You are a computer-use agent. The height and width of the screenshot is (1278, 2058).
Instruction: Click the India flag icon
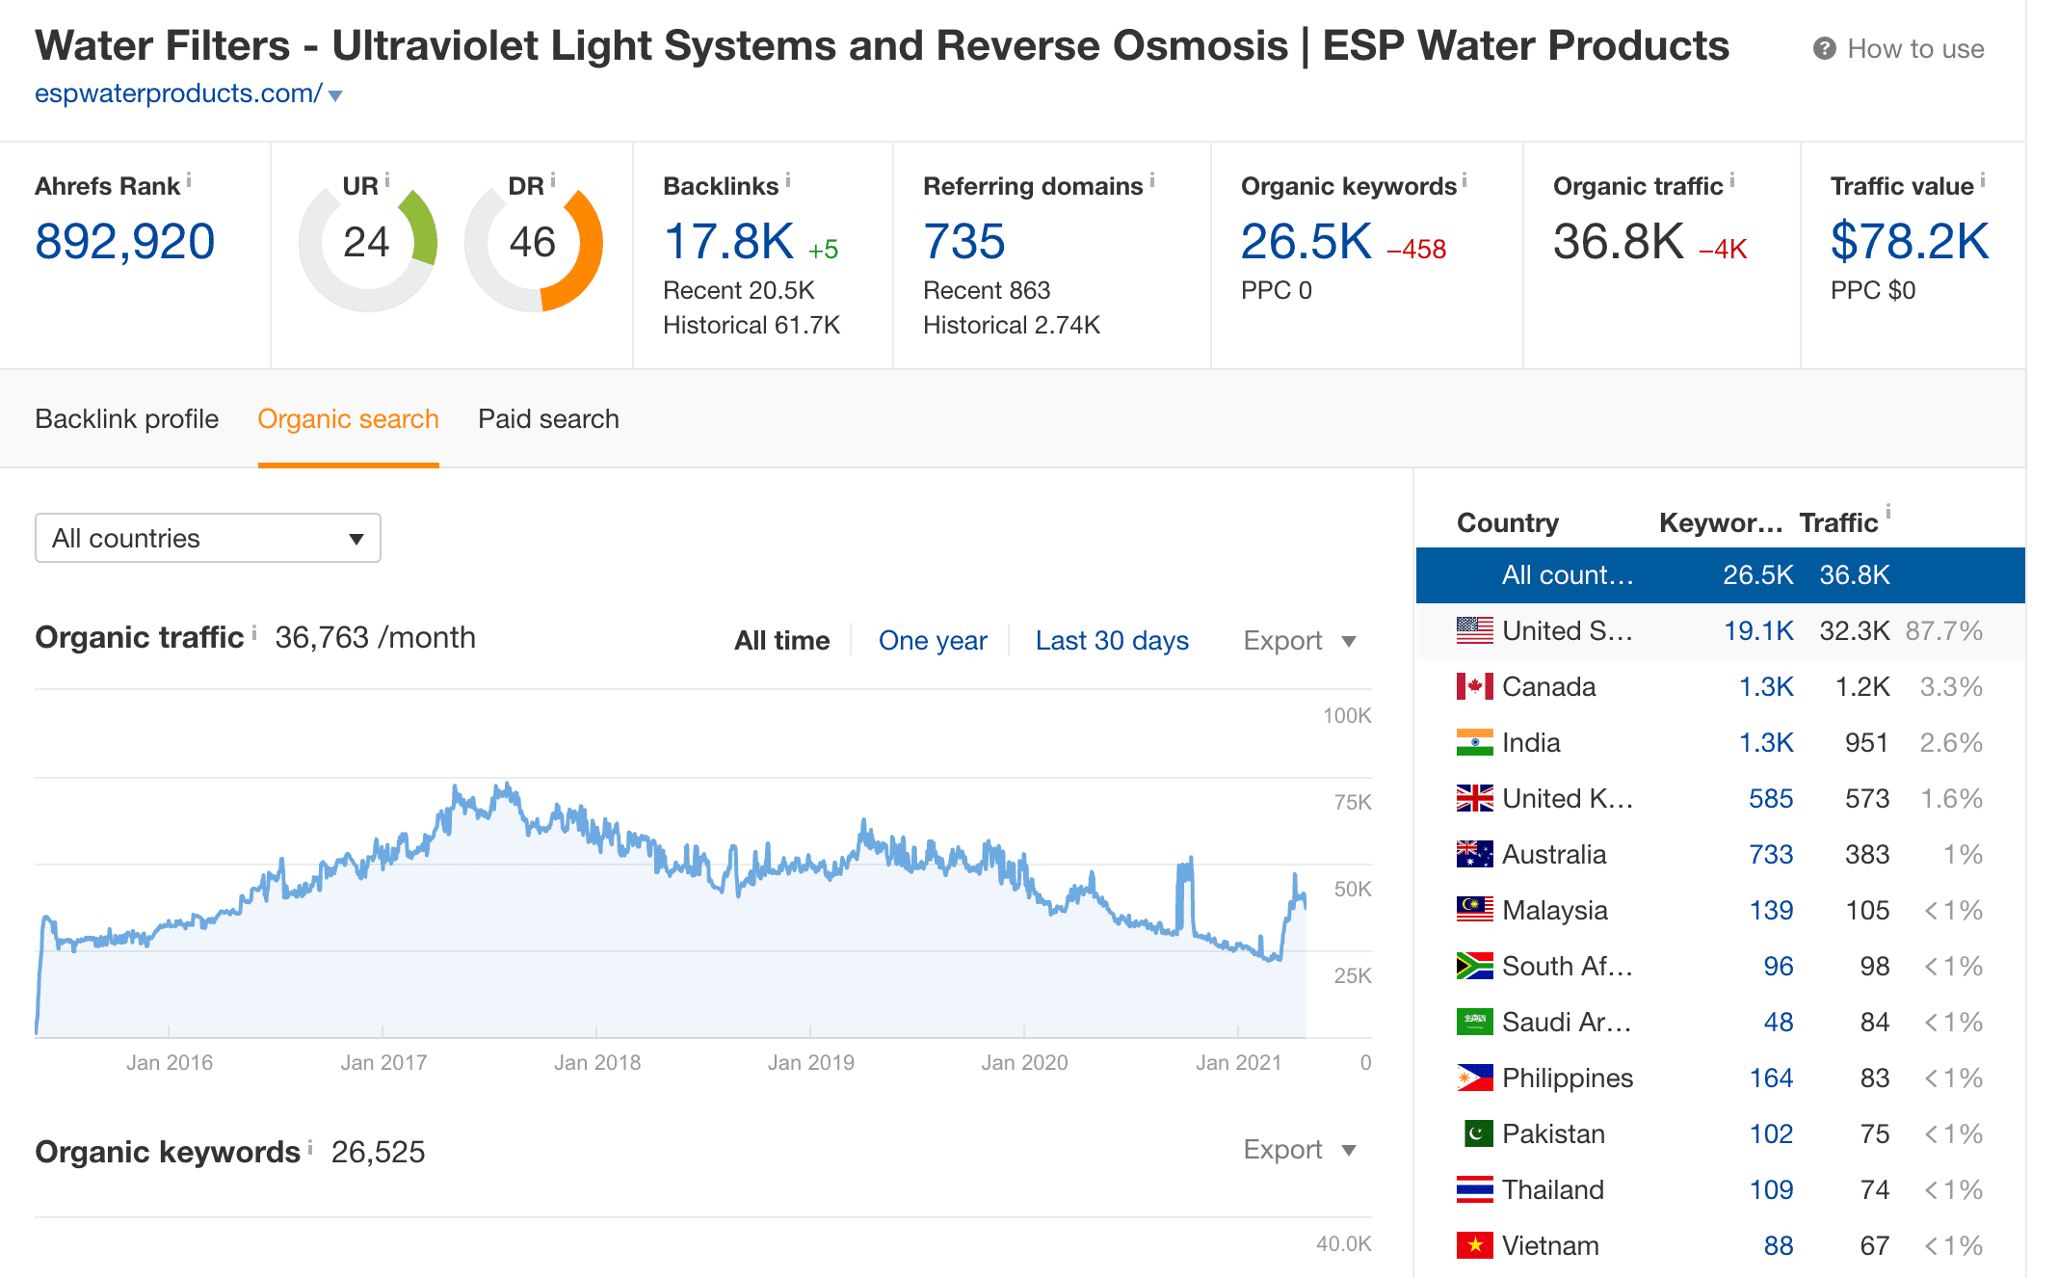pos(1474,742)
